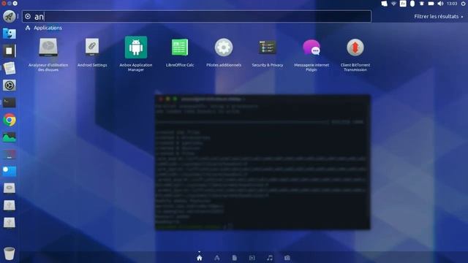468x263 pixels.
Task: Open the battery indicator
Action: click(x=431, y=4)
